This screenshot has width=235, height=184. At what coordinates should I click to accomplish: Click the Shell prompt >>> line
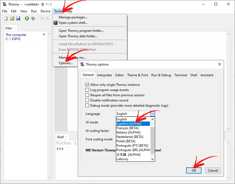[60, 149]
